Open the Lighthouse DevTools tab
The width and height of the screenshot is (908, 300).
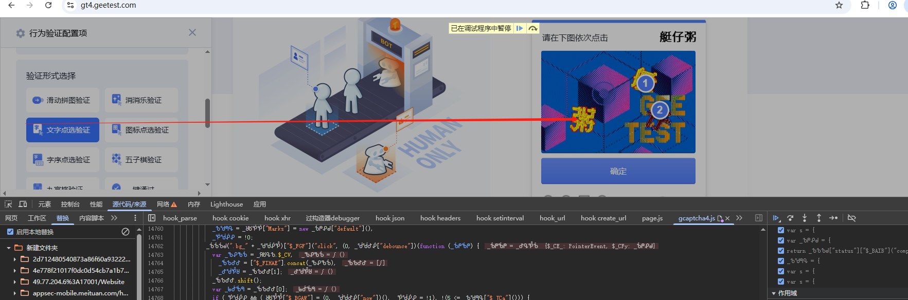(x=226, y=204)
